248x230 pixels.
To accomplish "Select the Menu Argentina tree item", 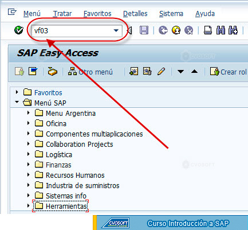I will (70, 114).
